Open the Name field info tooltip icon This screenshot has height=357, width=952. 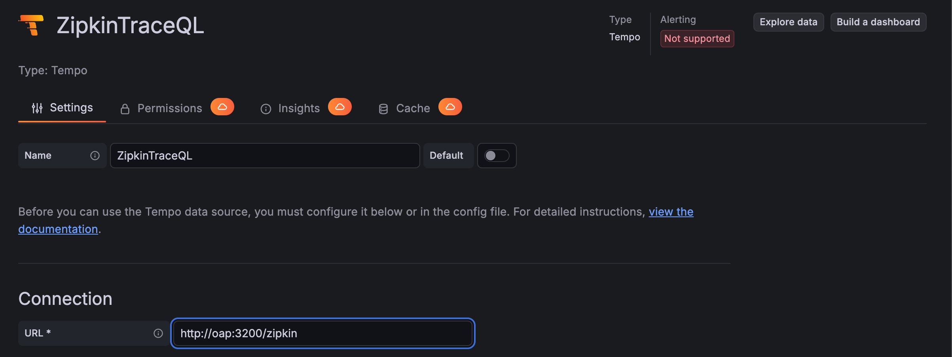click(95, 156)
